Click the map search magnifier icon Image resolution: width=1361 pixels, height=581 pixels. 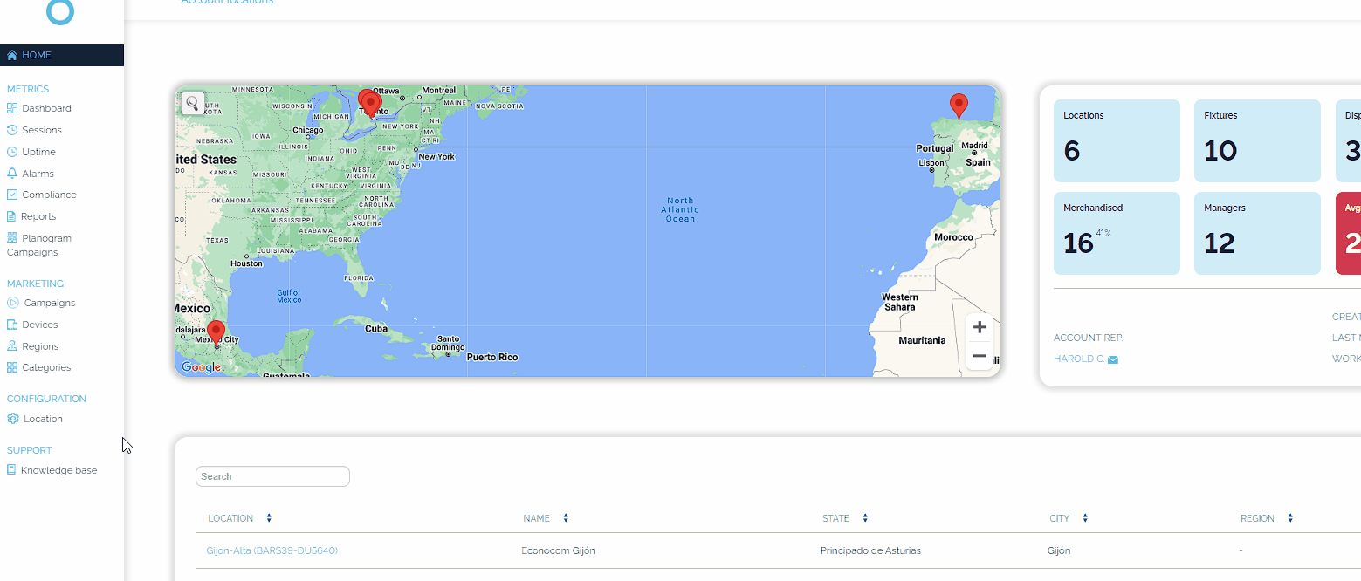coord(193,104)
